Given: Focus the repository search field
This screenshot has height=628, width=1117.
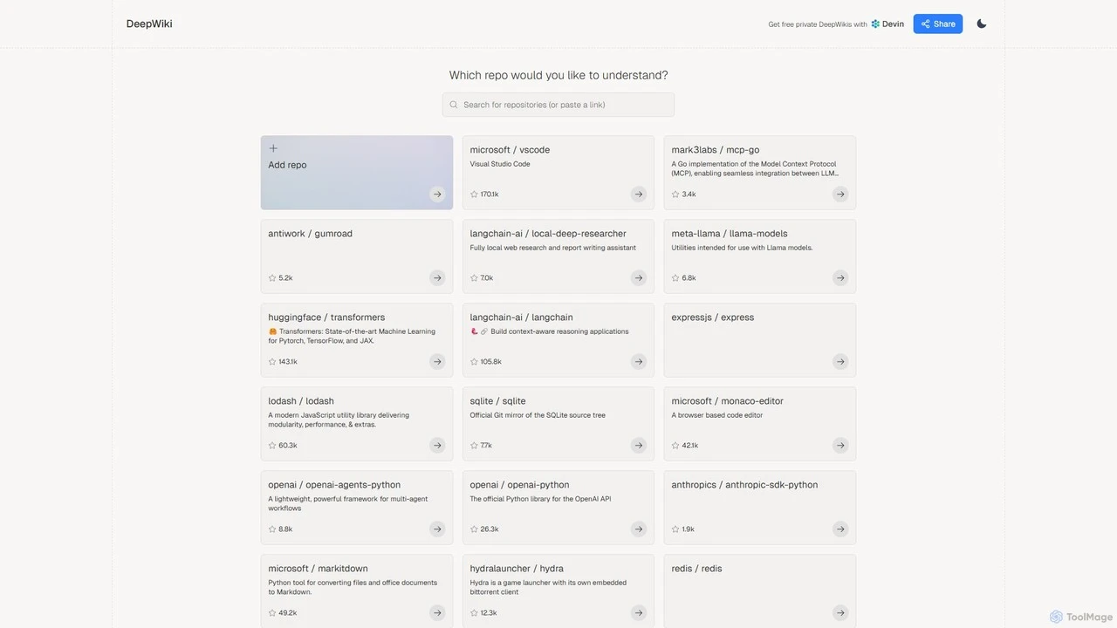Looking at the screenshot, I should tap(558, 105).
